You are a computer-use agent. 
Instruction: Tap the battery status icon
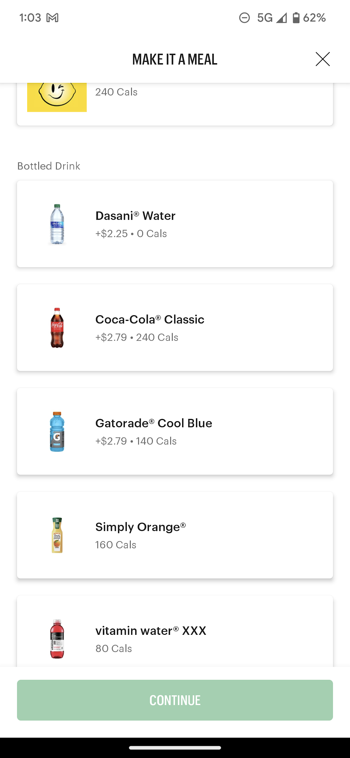(x=296, y=18)
